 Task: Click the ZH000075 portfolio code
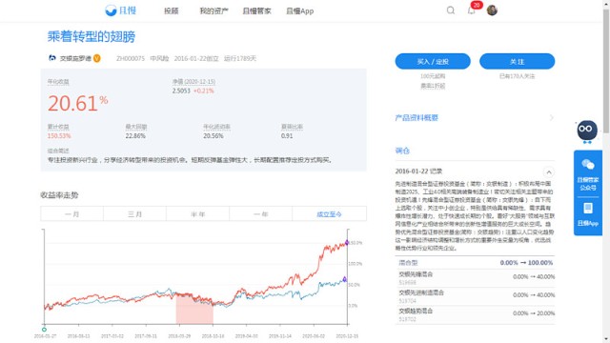(x=131, y=58)
